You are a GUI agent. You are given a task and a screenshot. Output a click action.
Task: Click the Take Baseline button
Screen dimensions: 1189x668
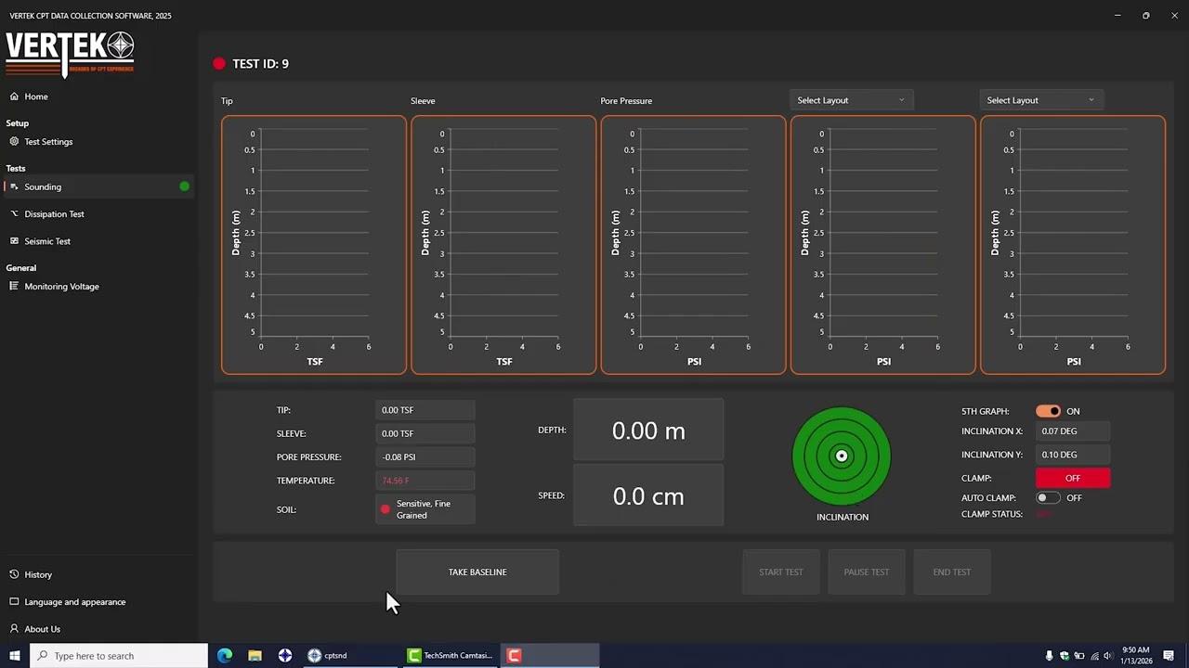click(x=477, y=572)
